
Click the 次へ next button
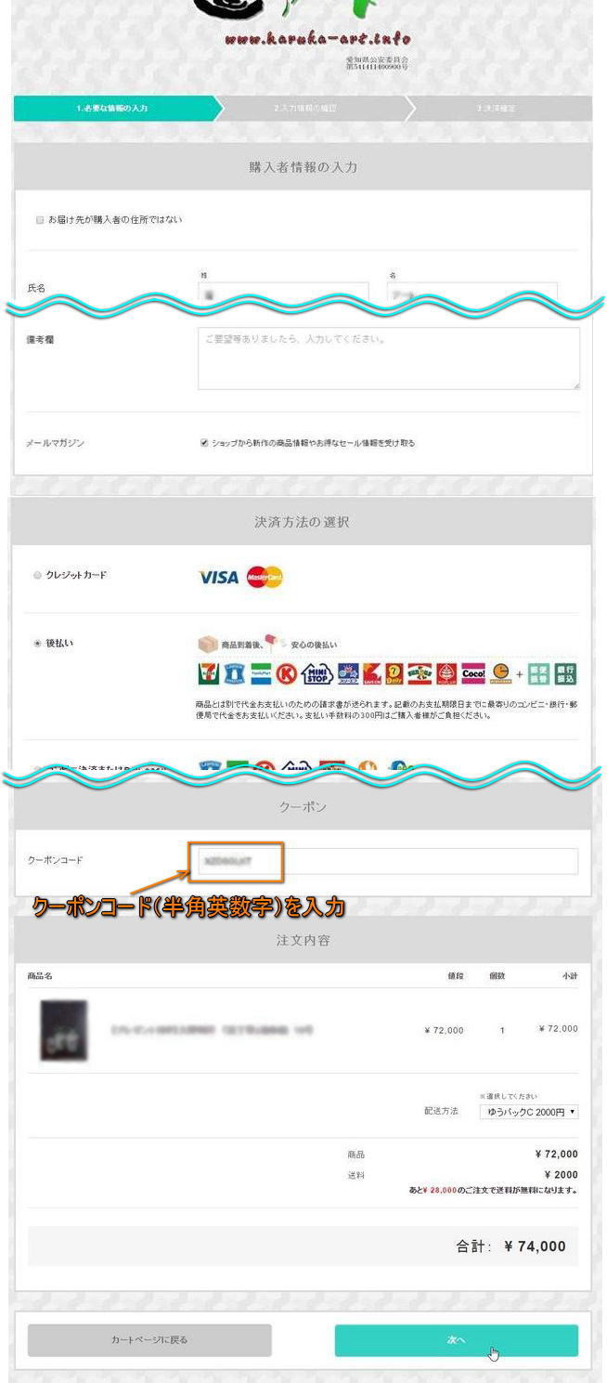456,1340
